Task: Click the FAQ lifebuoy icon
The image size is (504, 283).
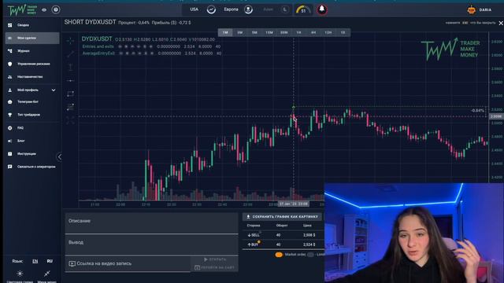Action: tap(10, 127)
